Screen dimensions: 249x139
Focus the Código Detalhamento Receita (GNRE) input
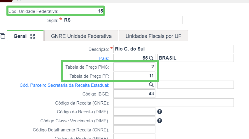(x=134, y=129)
